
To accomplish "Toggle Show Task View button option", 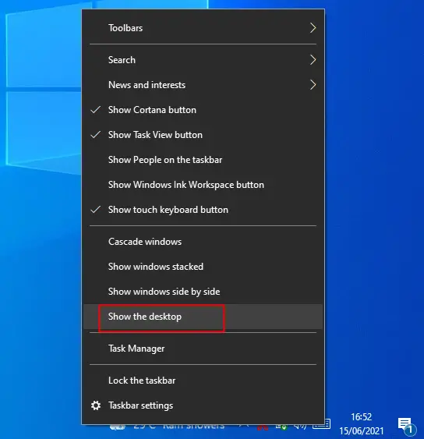I will 203,135.
